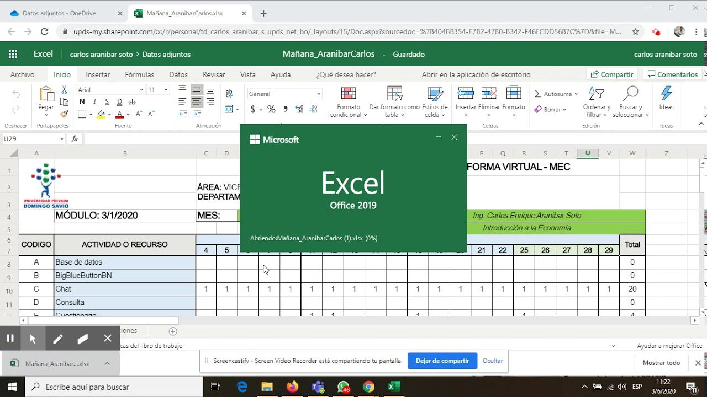Viewport: 707px width, 397px height.
Task: Open Ordenar y filtrar
Action: point(597,103)
